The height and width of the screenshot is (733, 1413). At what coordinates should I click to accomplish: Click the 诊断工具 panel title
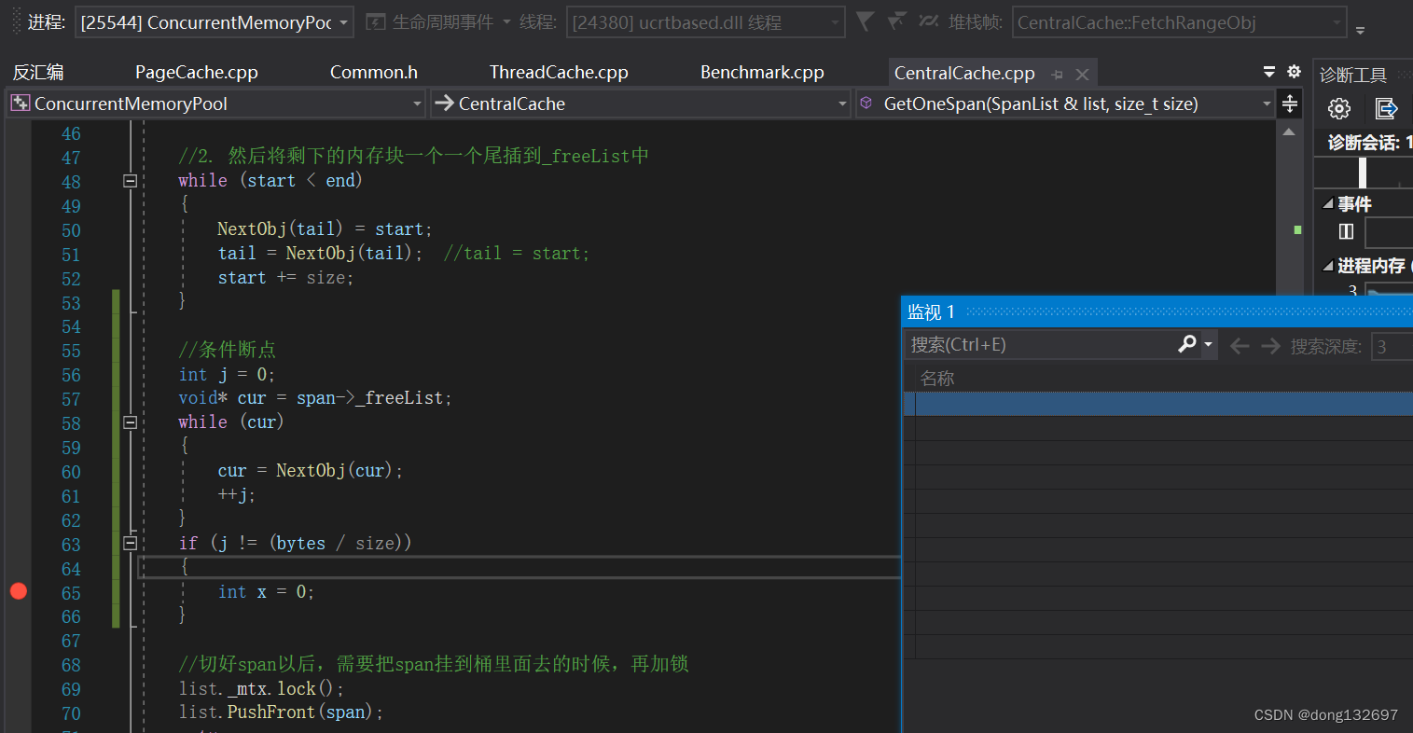click(1352, 75)
